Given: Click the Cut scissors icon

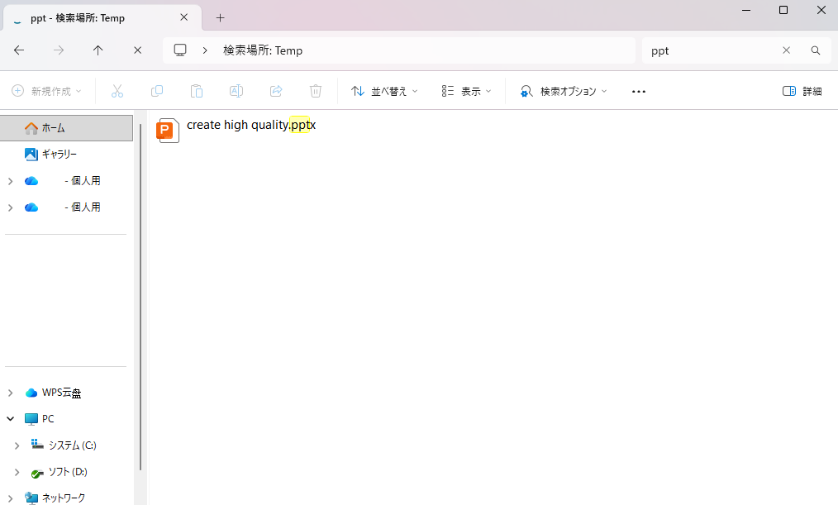Looking at the screenshot, I should (x=117, y=91).
